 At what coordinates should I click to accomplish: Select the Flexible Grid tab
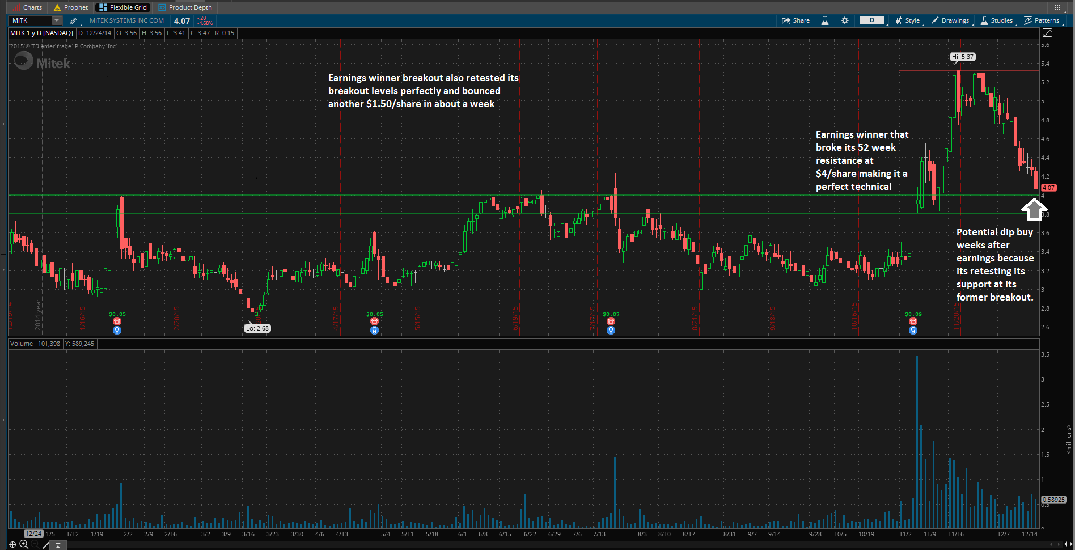pos(122,7)
